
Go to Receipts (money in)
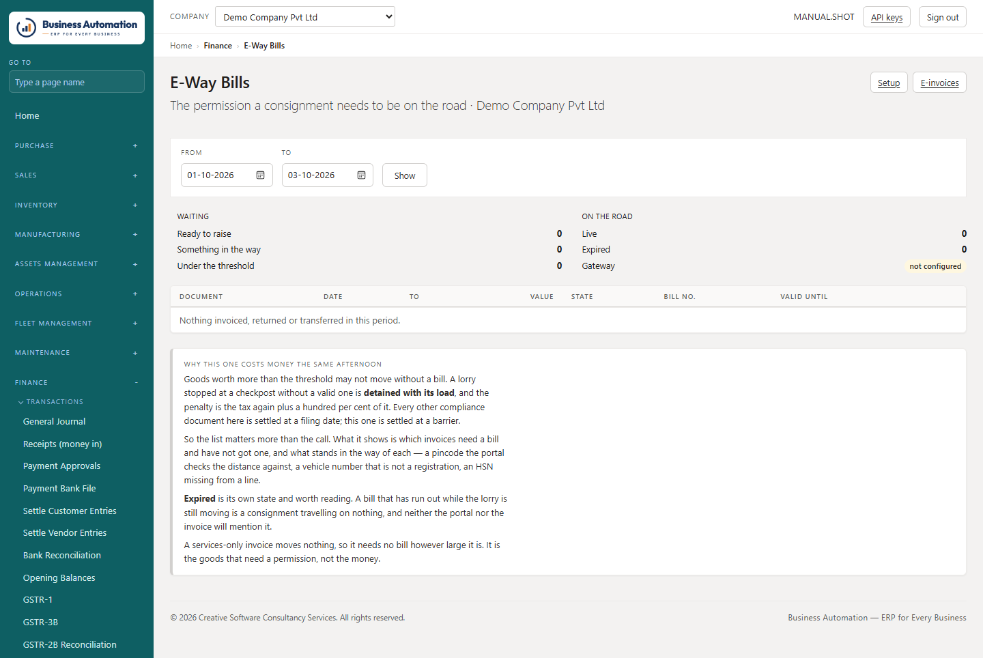[62, 444]
